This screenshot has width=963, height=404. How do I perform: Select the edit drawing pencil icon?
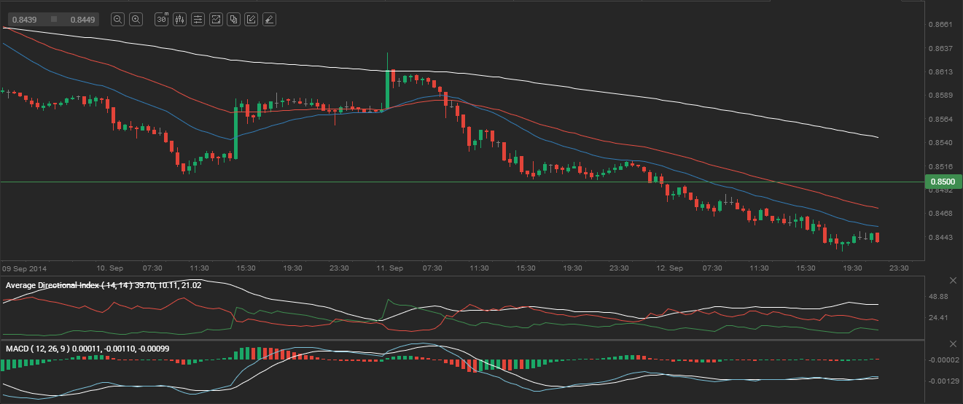(251, 20)
